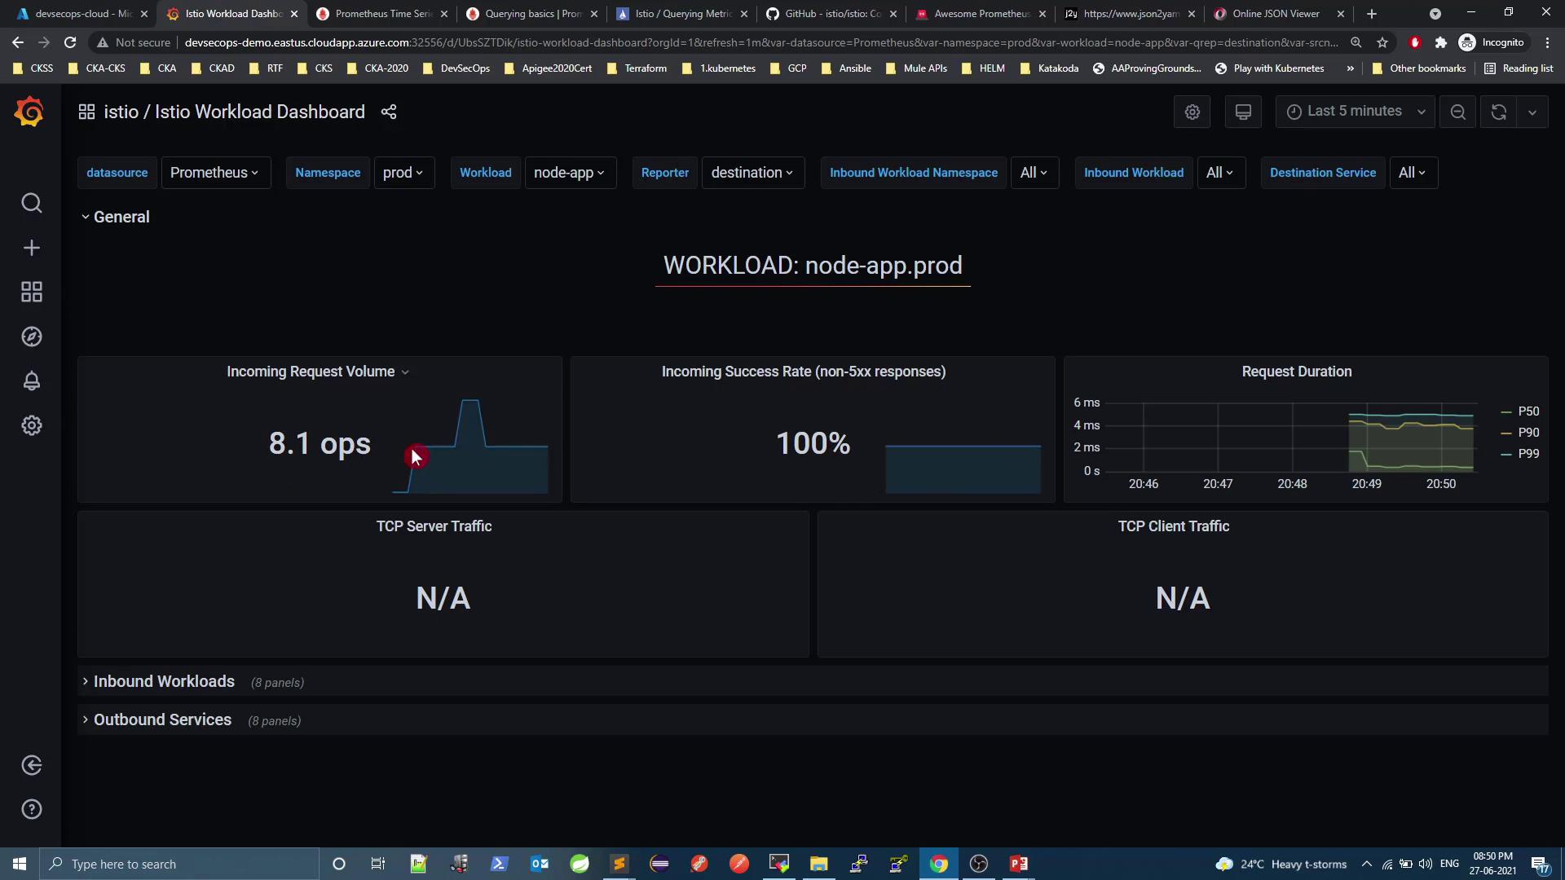1565x880 pixels.
Task: Toggle P99 series in Request Duration legend
Action: (x=1528, y=454)
